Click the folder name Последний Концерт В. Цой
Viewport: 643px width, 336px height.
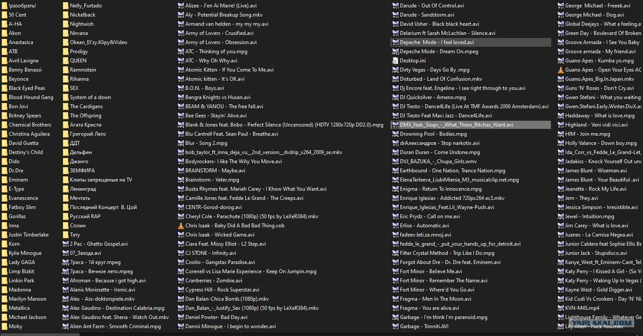tap(103, 207)
